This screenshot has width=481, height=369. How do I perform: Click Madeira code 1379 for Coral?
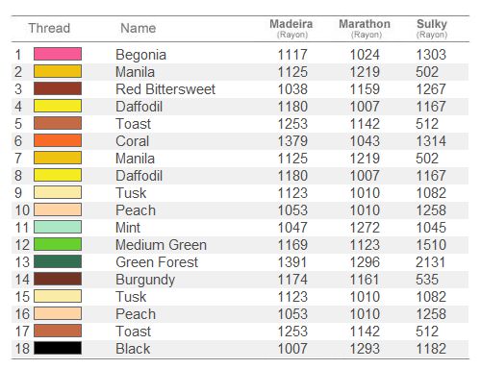click(292, 141)
